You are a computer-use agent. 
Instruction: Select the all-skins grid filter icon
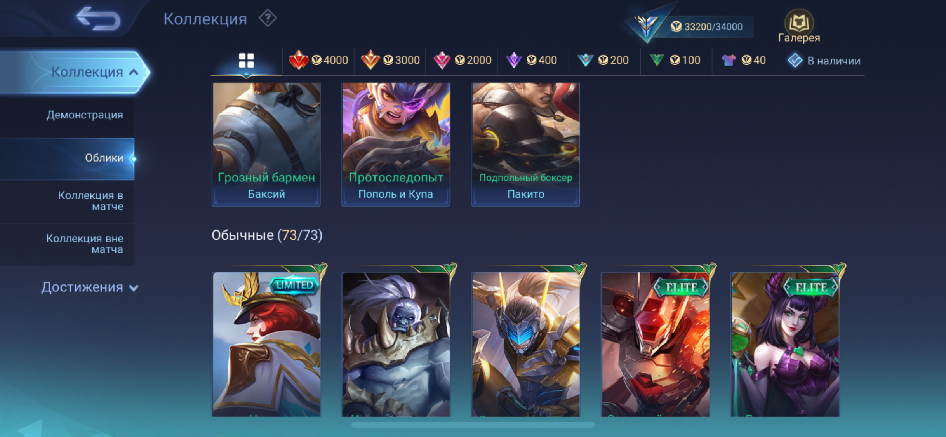click(246, 61)
